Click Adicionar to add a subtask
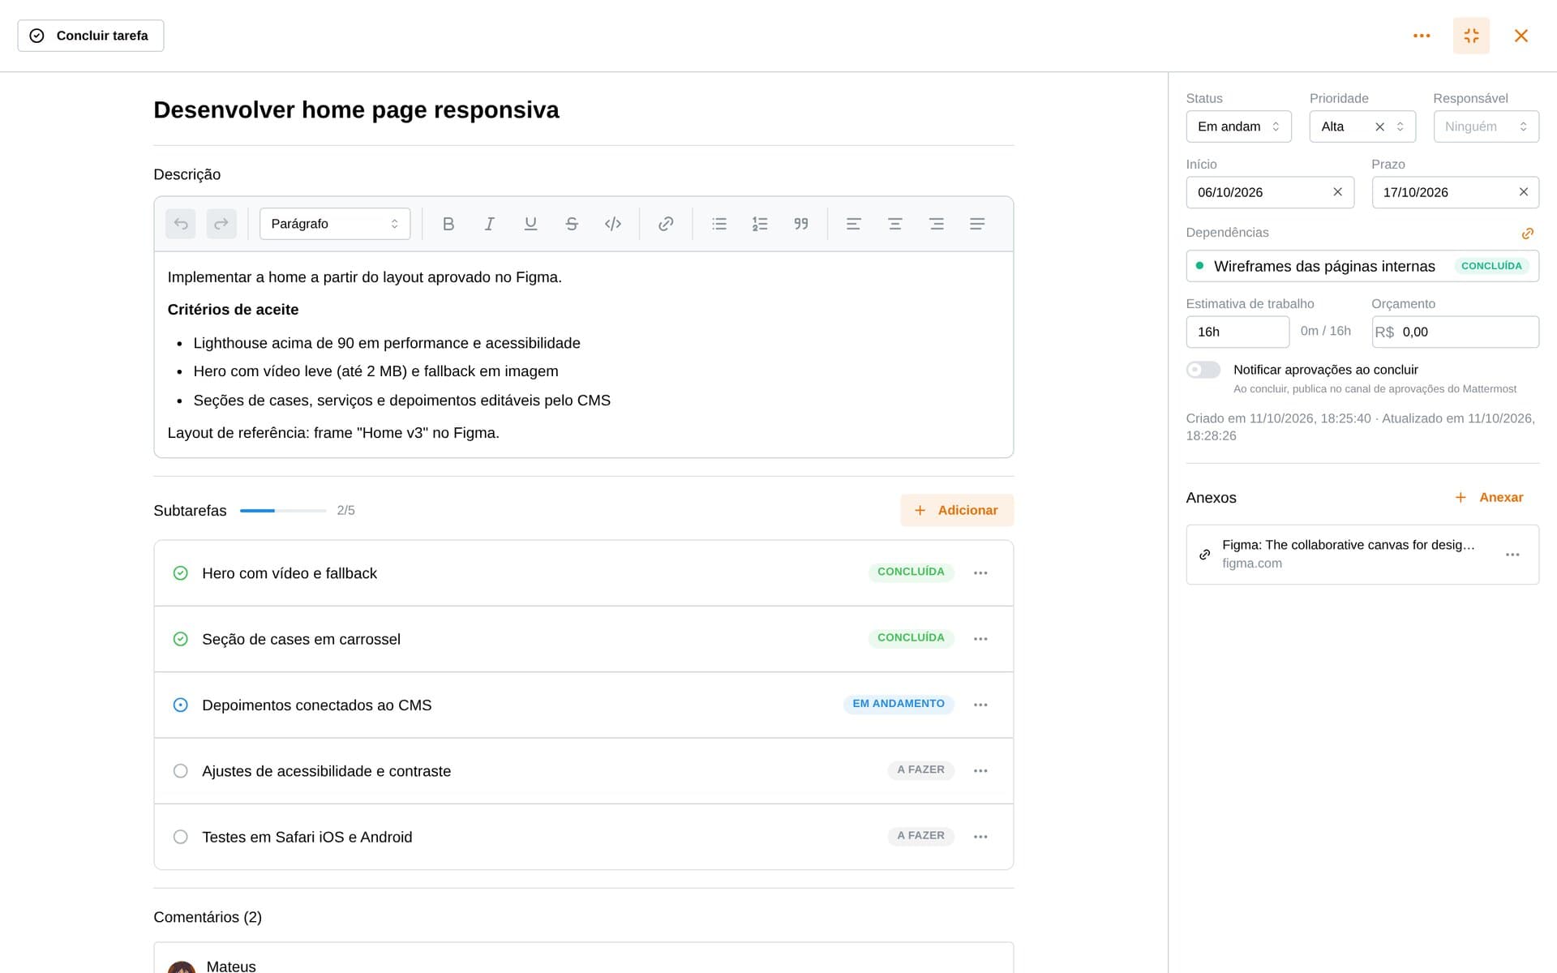Screen dimensions: 1557x973 coord(957,510)
